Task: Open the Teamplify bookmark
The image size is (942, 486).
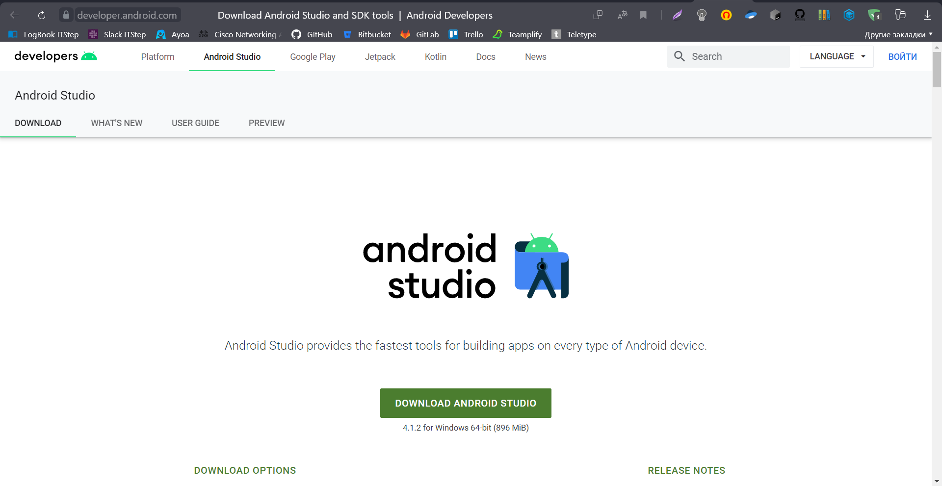Action: coord(518,34)
